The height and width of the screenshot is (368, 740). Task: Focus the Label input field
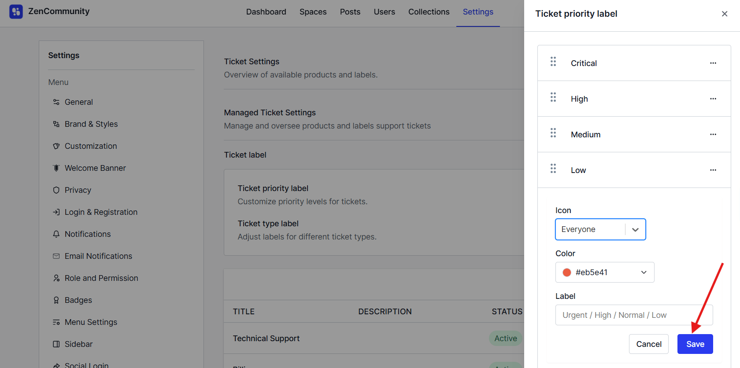point(634,315)
